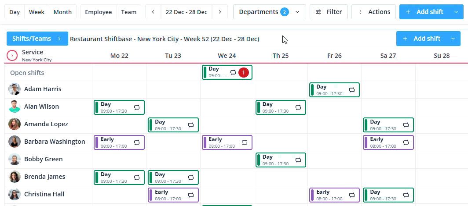Expand the top Add shift dropdown arrow

click(x=456, y=12)
